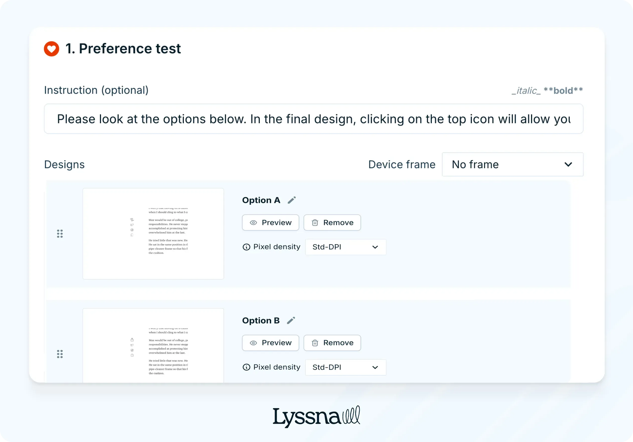
Task: Click into the Instruction text field
Action: click(313, 119)
